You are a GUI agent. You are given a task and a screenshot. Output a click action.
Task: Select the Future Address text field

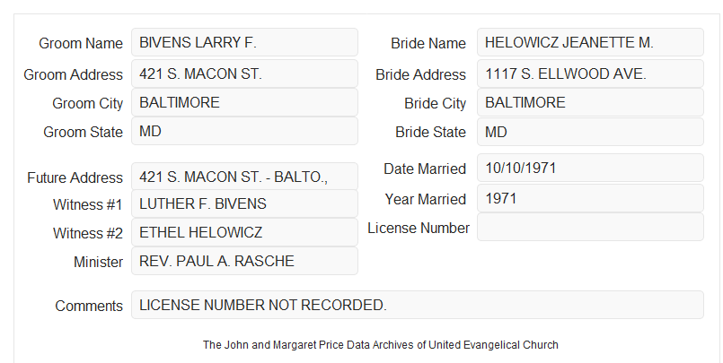[x=245, y=177]
